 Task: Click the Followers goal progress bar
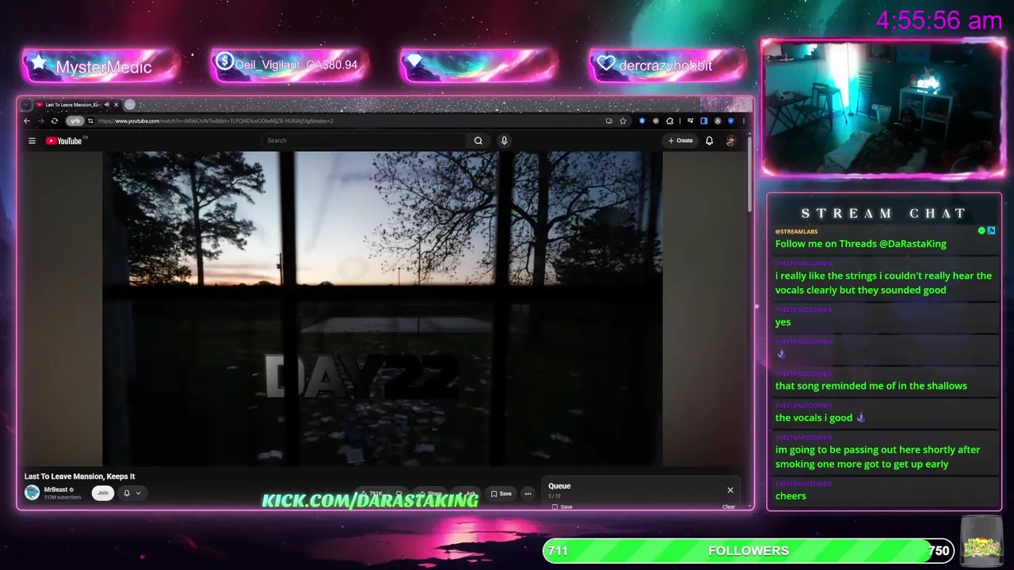[x=748, y=550]
